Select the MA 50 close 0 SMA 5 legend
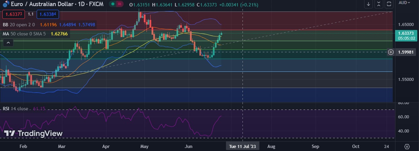This screenshot has width=419, height=151. (24, 34)
